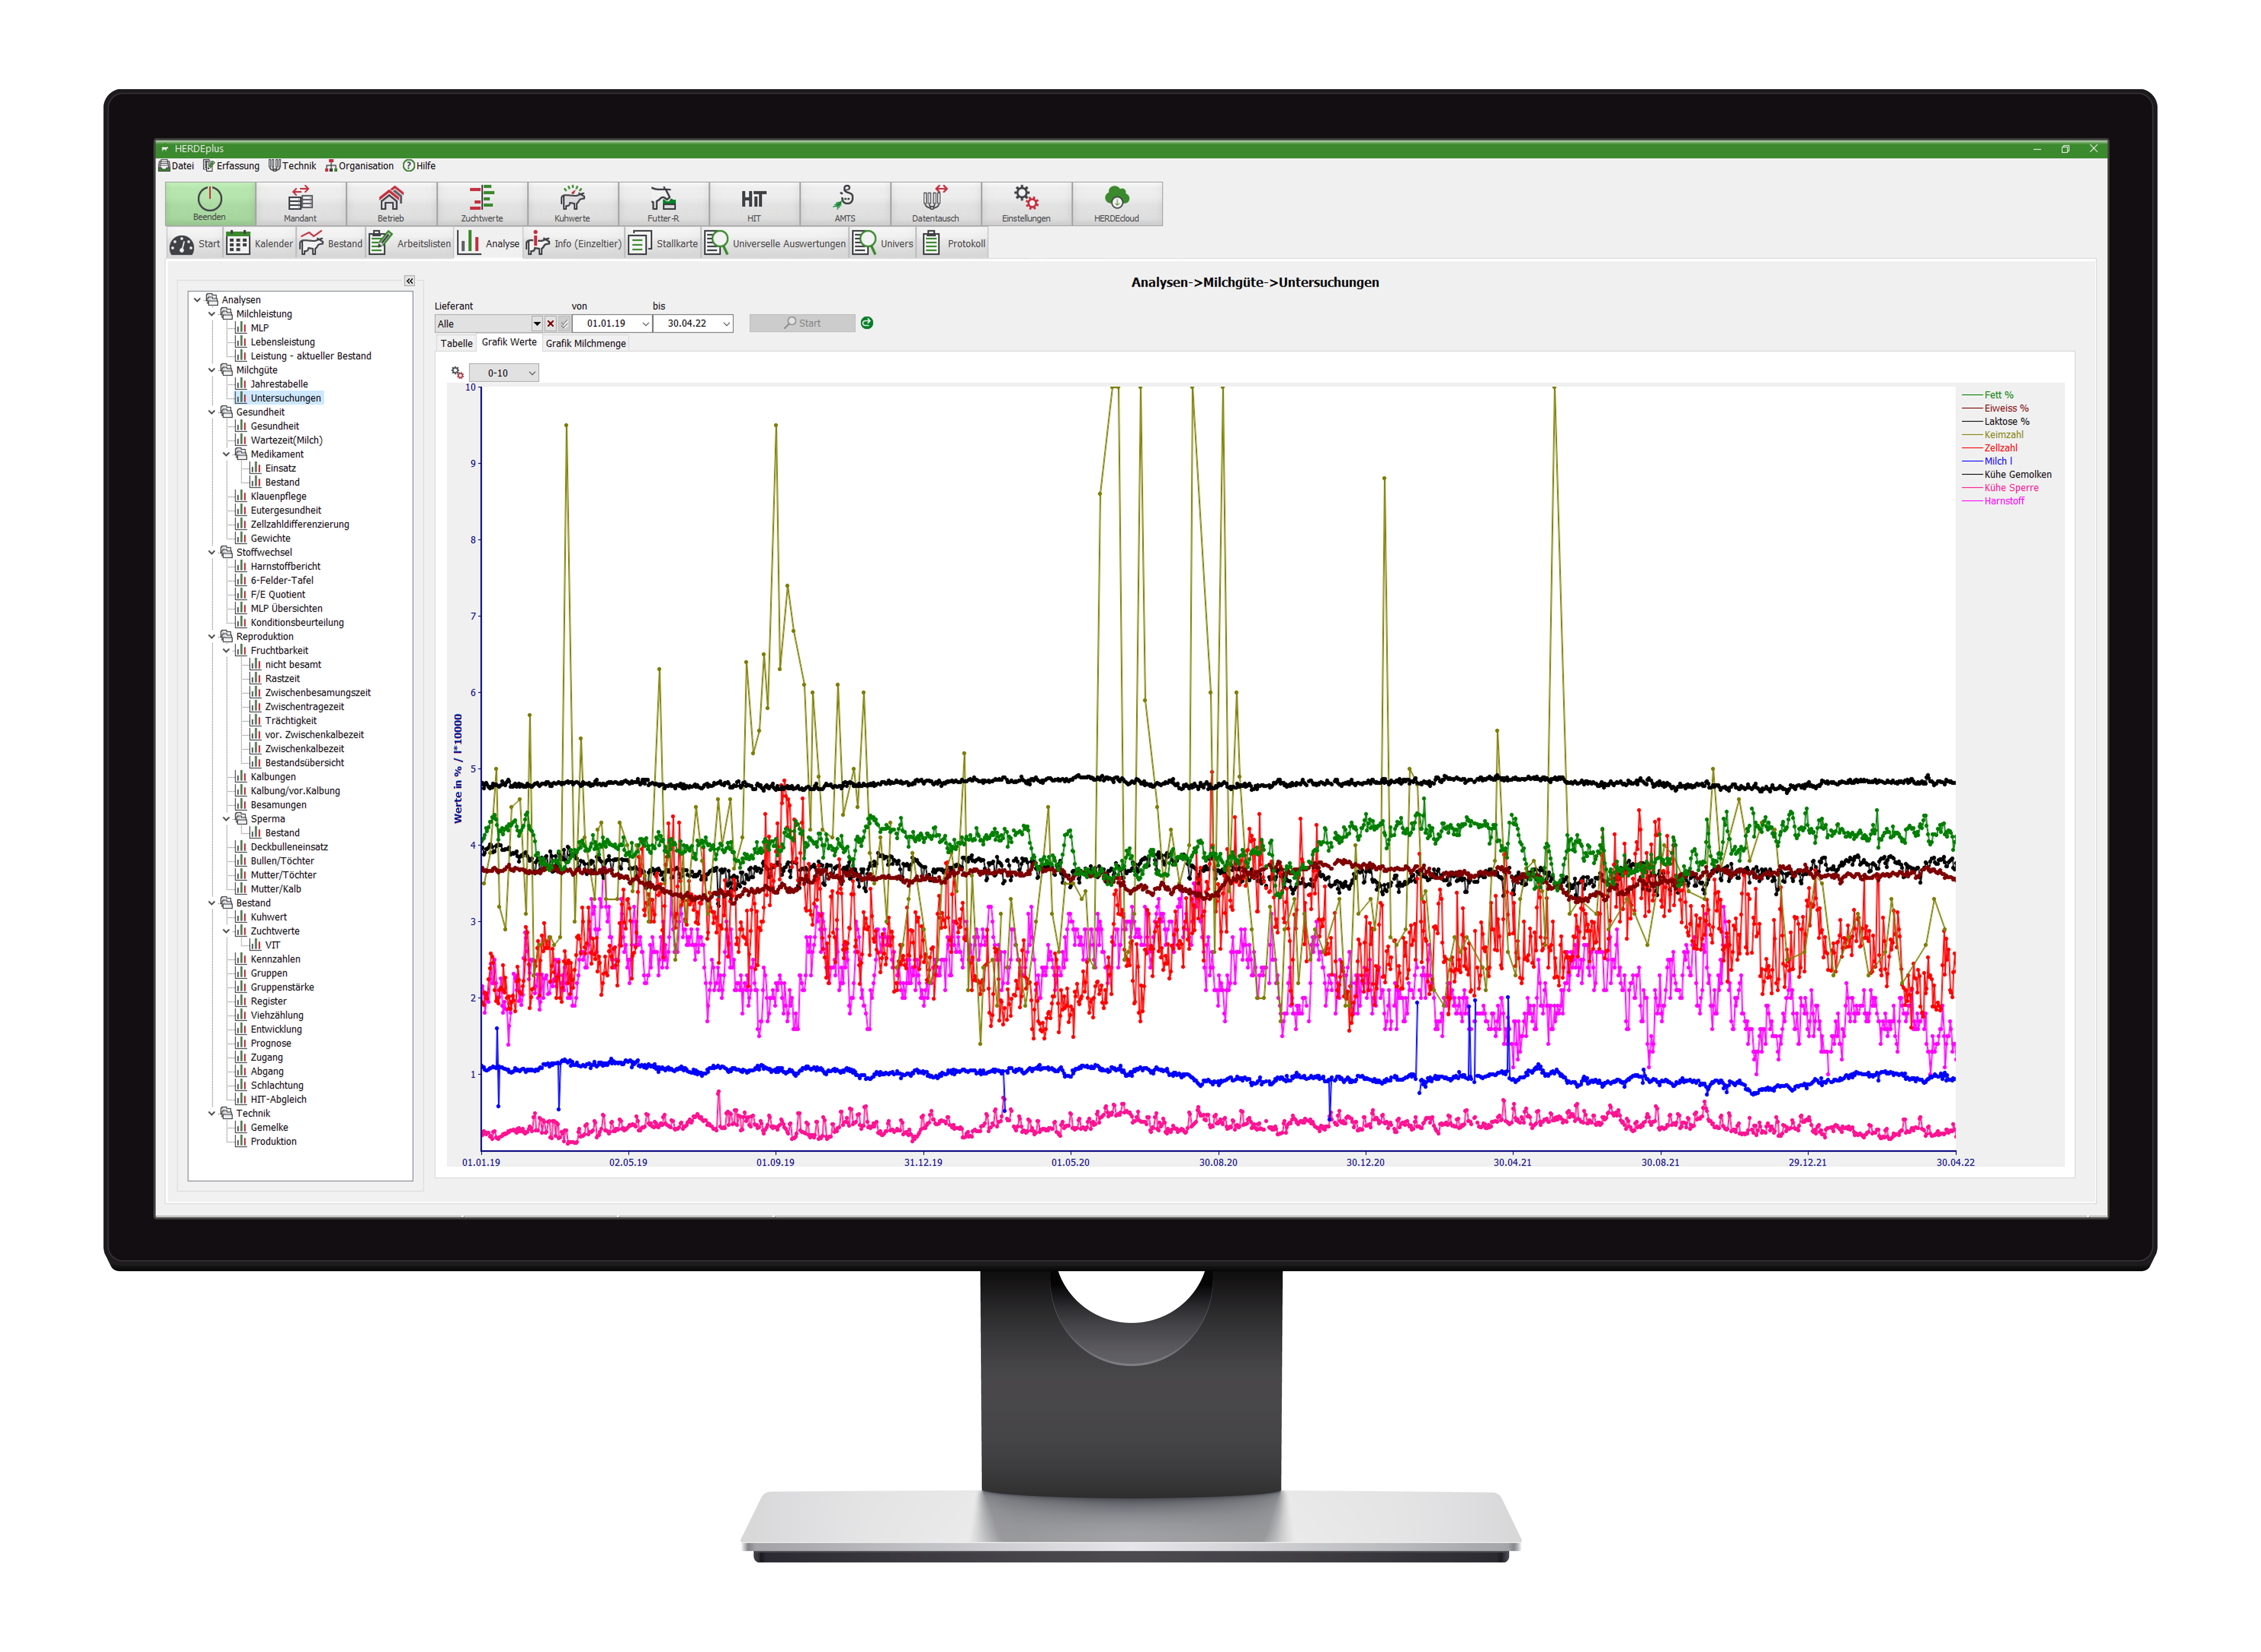Open the 0-10 scale range dropdown
Viewport: 2261px width, 1652px height.
point(504,373)
